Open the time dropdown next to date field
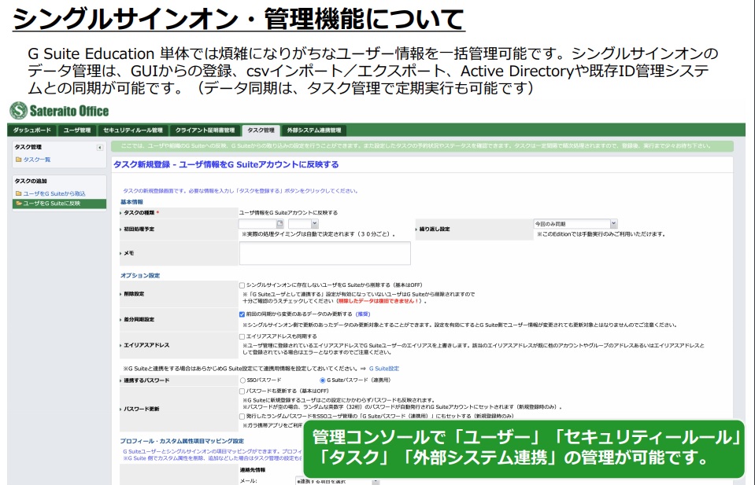Image resolution: width=755 pixels, height=485 pixels. coord(314,223)
